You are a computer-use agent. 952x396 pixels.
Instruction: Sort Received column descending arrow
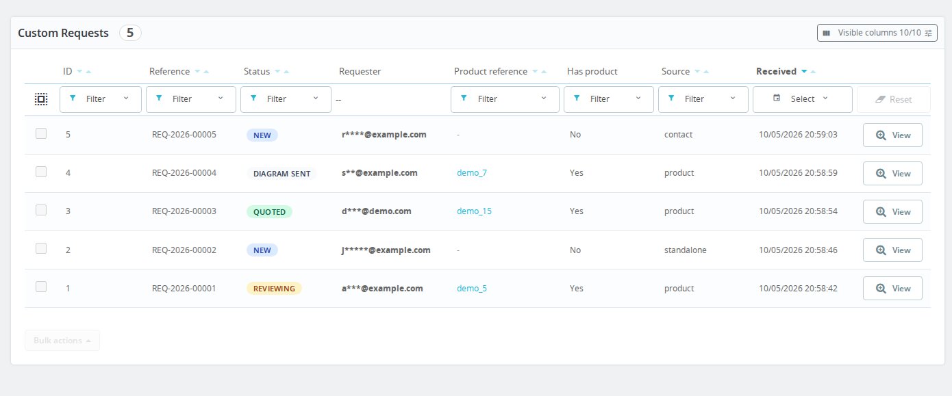click(804, 72)
